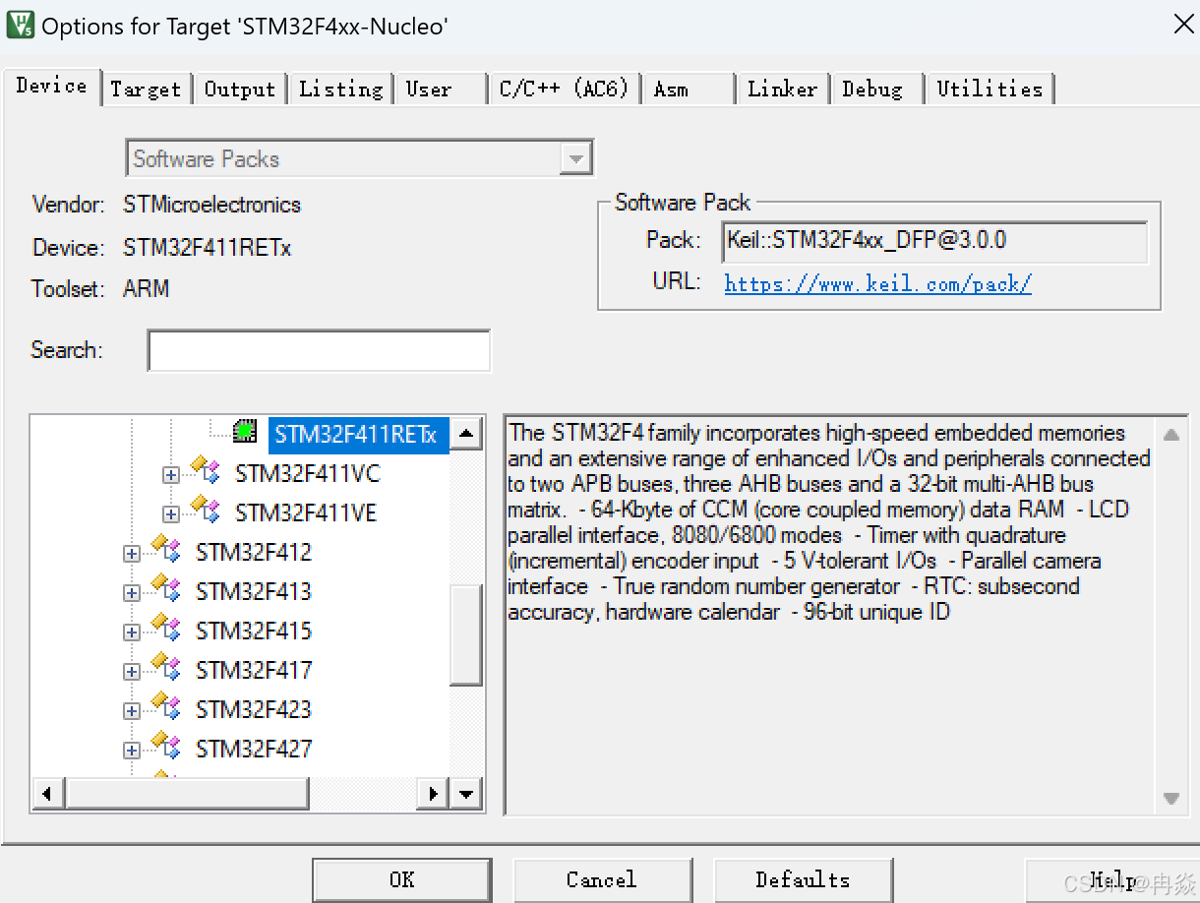Click the family icon beside STM32F413
The height and width of the screenshot is (903, 1200).
click(x=166, y=587)
